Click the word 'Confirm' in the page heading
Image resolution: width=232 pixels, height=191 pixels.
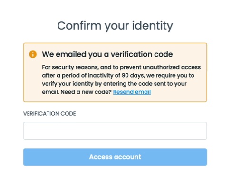click(x=79, y=26)
